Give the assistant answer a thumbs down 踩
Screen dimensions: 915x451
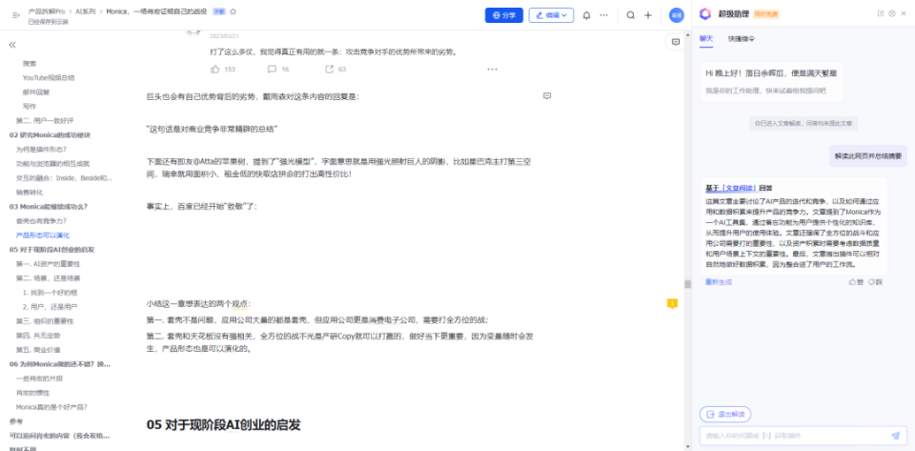875,282
